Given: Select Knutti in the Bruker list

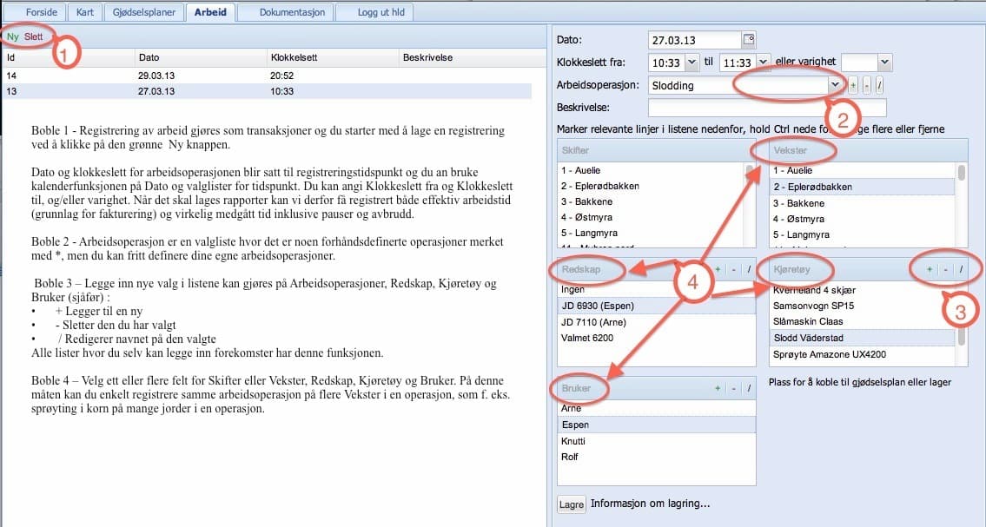Looking at the screenshot, I should (657, 441).
